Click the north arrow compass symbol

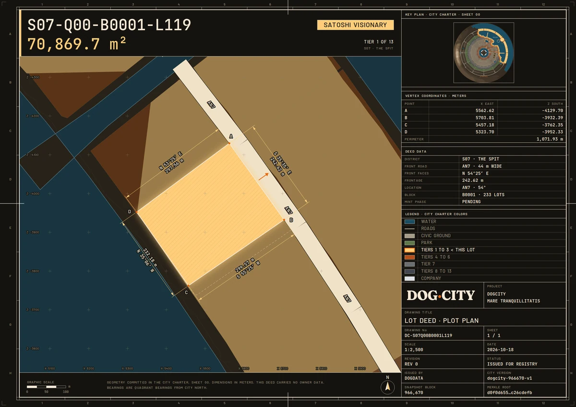pyautogui.click(x=388, y=386)
